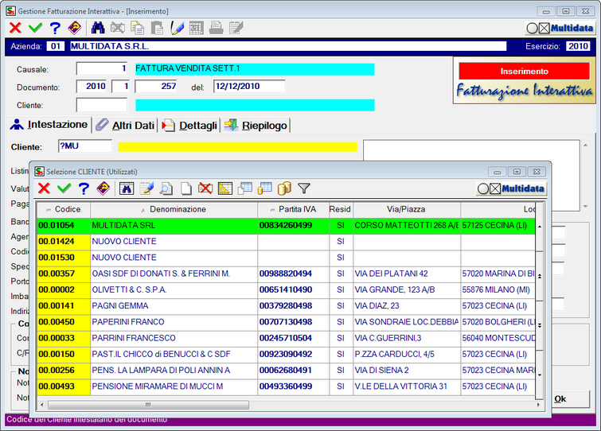Click the Ok button behind the selection window
Viewport: 601px width, 431px height.
(570, 399)
